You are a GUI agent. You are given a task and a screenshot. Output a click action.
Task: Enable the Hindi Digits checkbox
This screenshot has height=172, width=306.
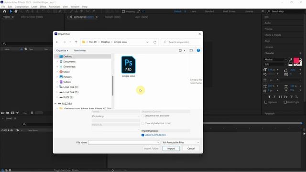(x=285, y=102)
